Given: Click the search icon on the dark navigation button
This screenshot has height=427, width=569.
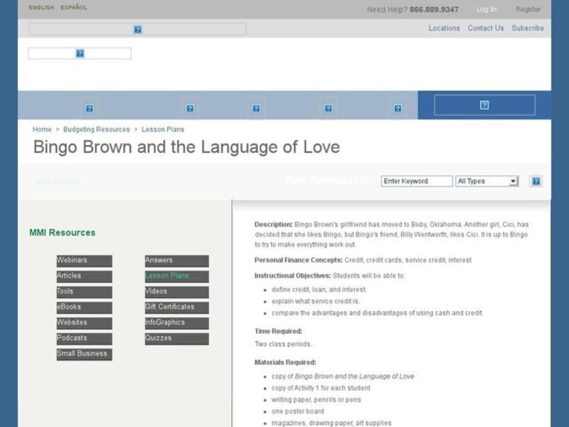Looking at the screenshot, I should [x=484, y=104].
